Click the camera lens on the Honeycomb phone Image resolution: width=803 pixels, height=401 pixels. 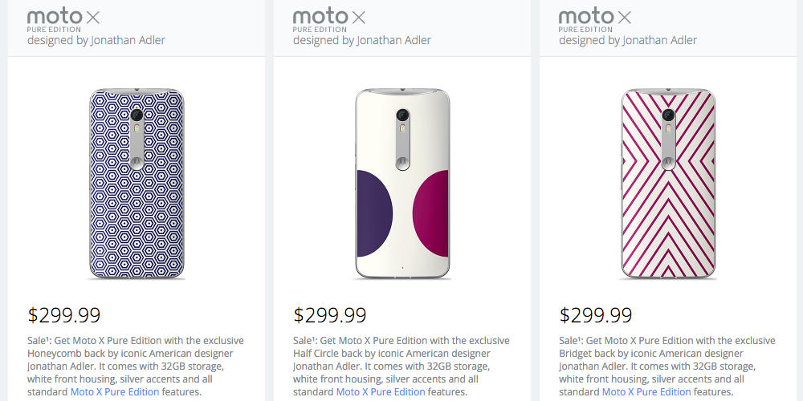click(137, 115)
